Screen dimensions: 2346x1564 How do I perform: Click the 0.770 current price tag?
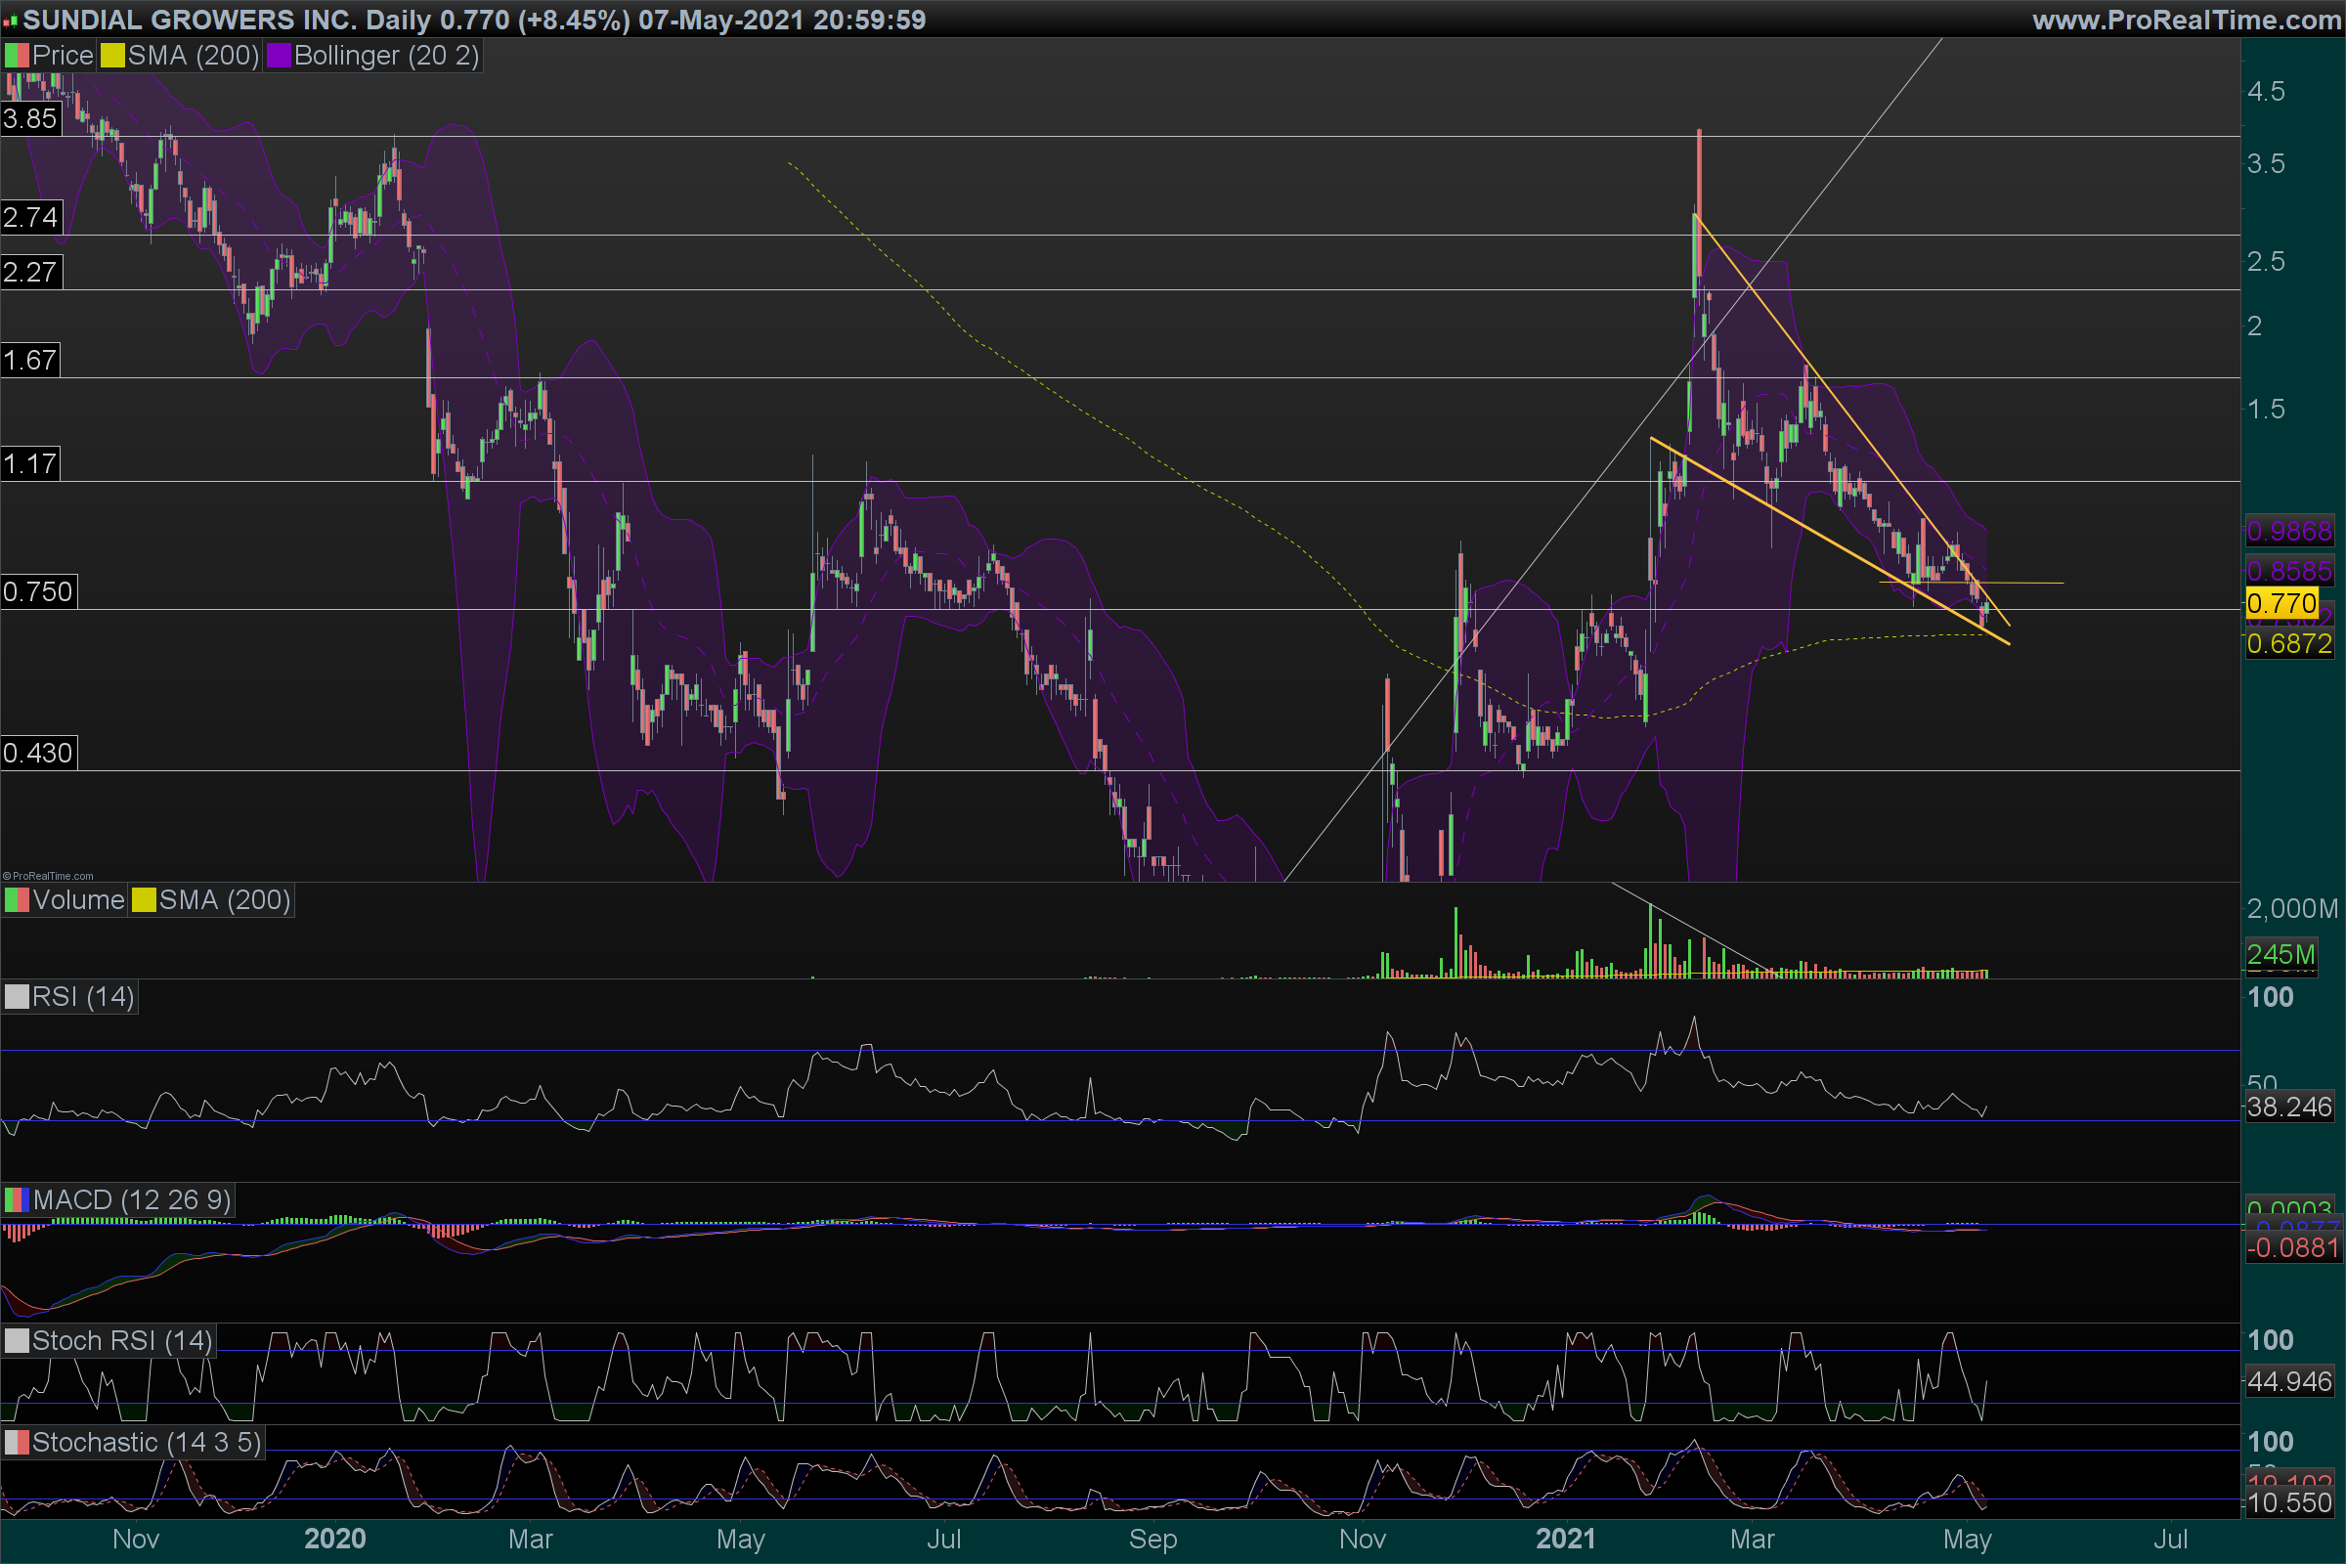[2281, 603]
